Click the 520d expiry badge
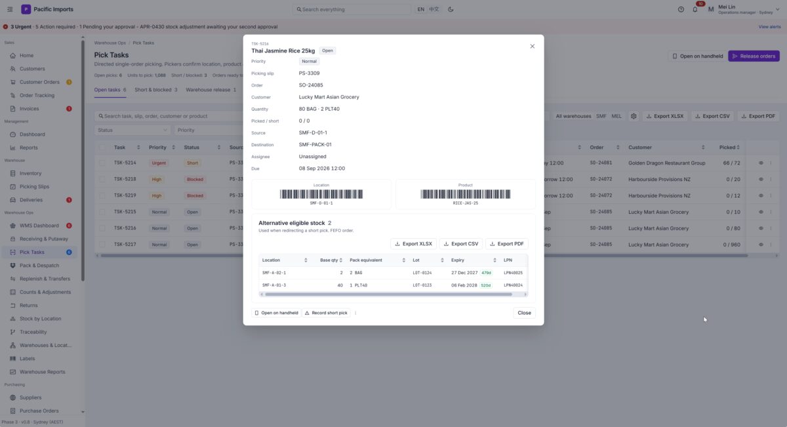Viewport: 787px width, 427px height. point(486,285)
